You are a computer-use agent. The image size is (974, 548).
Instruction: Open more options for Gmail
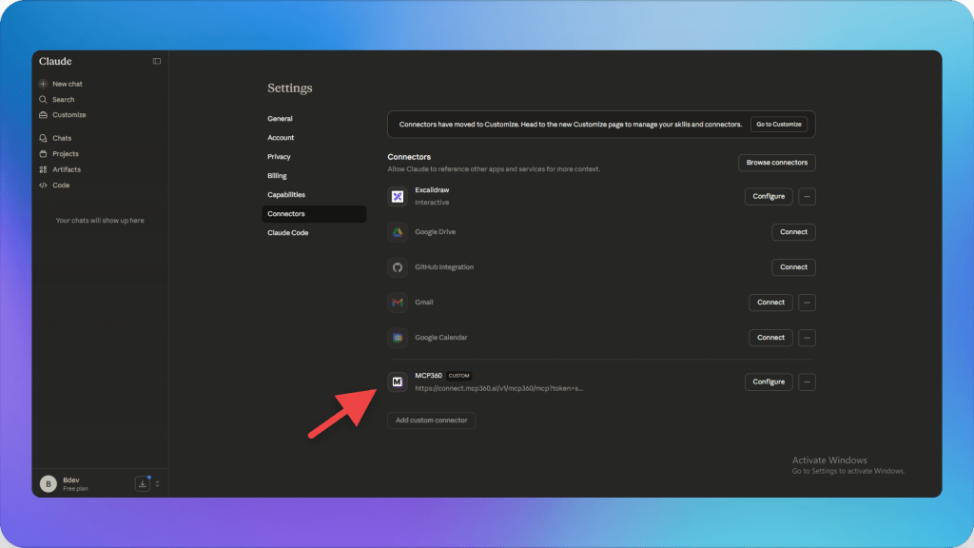pos(807,303)
